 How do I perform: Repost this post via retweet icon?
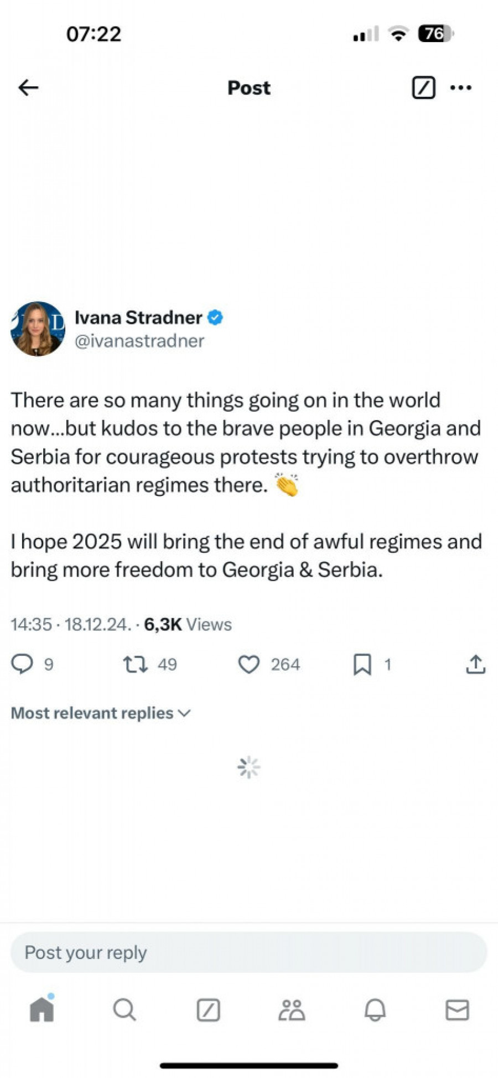pos(136,664)
